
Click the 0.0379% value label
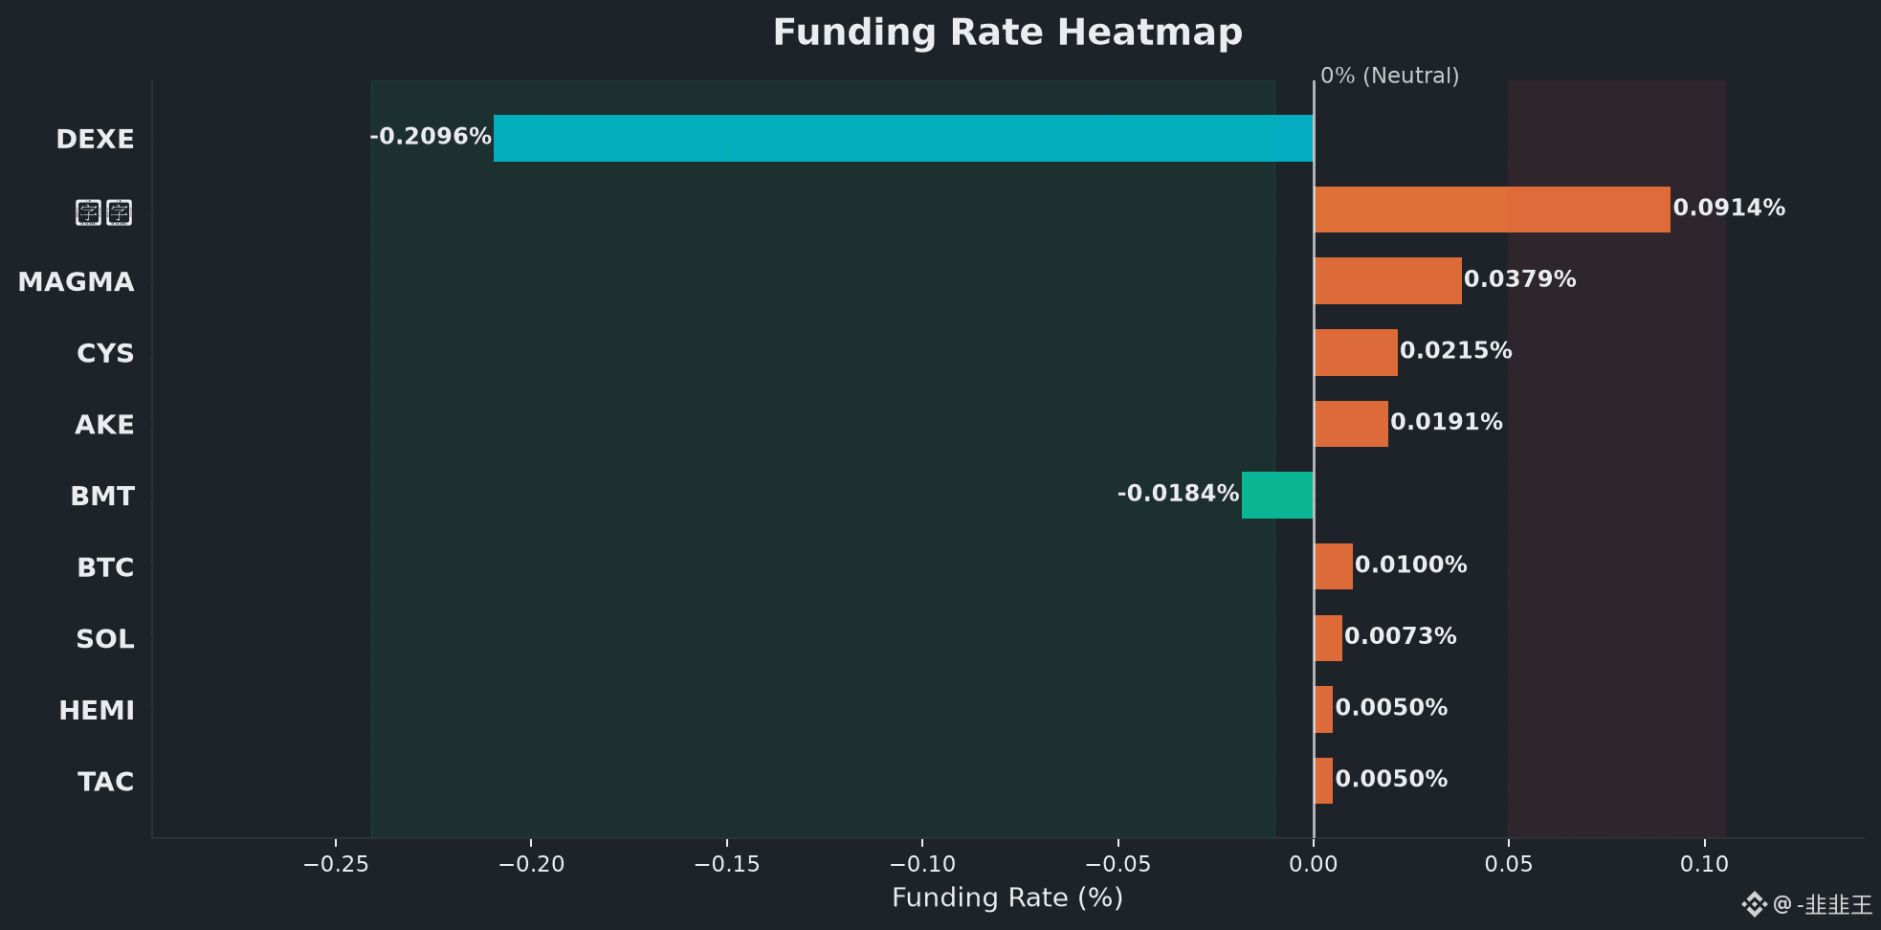point(1520,279)
